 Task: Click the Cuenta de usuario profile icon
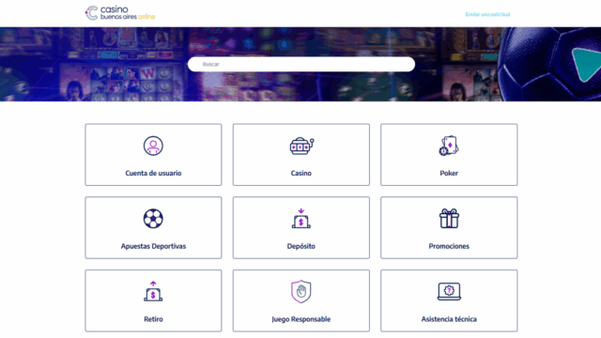[x=153, y=146]
